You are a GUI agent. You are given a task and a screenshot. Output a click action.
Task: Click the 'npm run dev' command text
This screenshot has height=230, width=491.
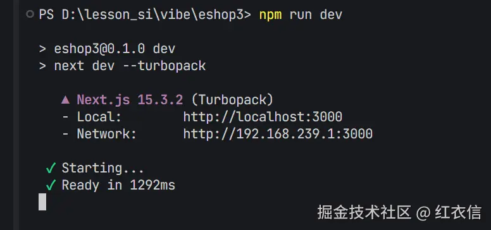click(x=301, y=15)
